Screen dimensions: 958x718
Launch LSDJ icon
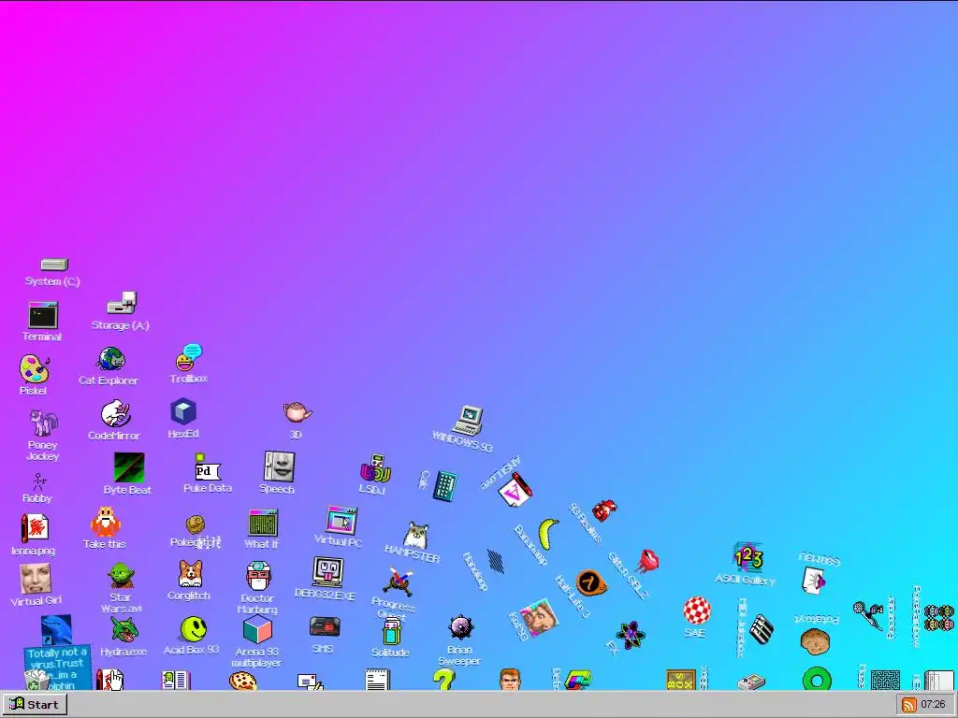pyautogui.click(x=374, y=469)
